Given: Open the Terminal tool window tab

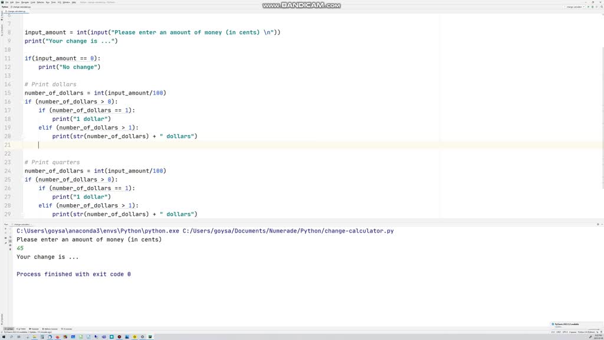Looking at the screenshot, I should [x=34, y=329].
